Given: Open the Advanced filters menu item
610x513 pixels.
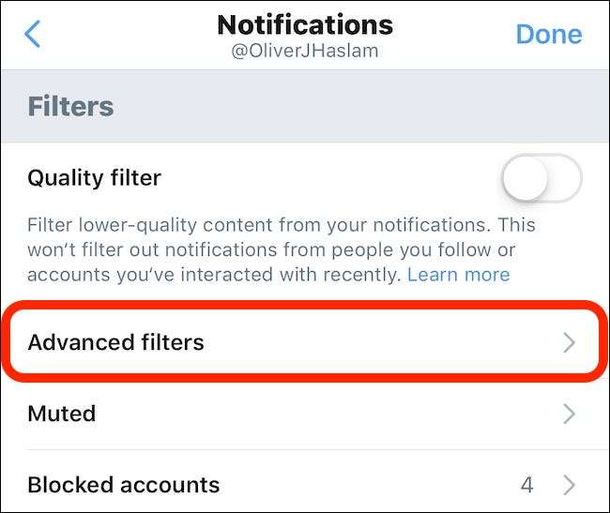Looking at the screenshot, I should 115,343.
